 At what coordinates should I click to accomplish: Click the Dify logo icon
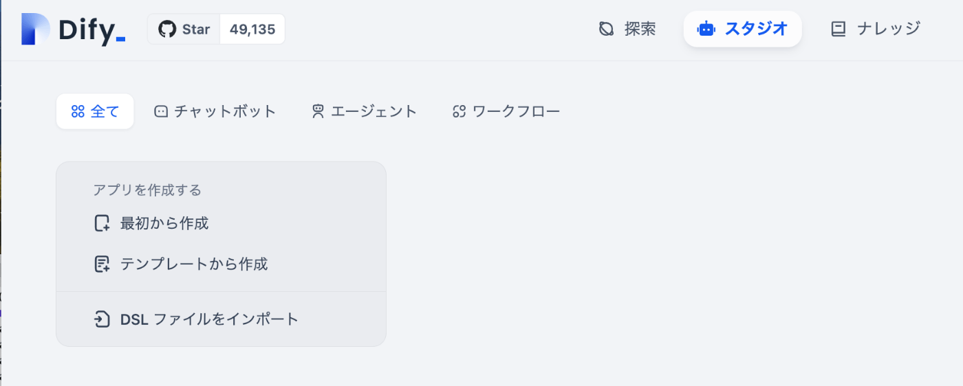35,29
